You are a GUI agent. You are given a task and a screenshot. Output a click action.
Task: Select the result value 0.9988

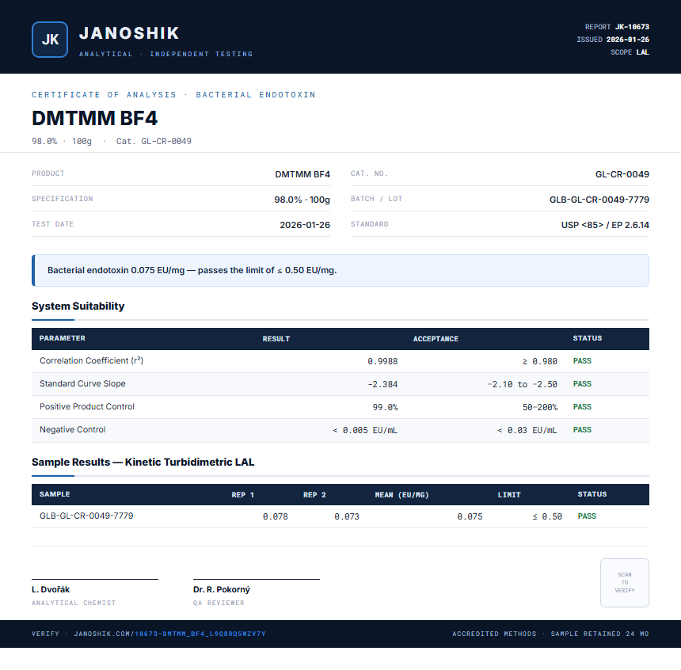[382, 361]
